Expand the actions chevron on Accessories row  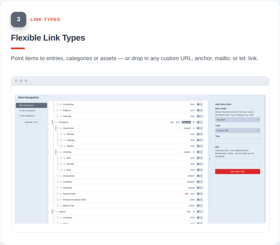tap(202, 176)
